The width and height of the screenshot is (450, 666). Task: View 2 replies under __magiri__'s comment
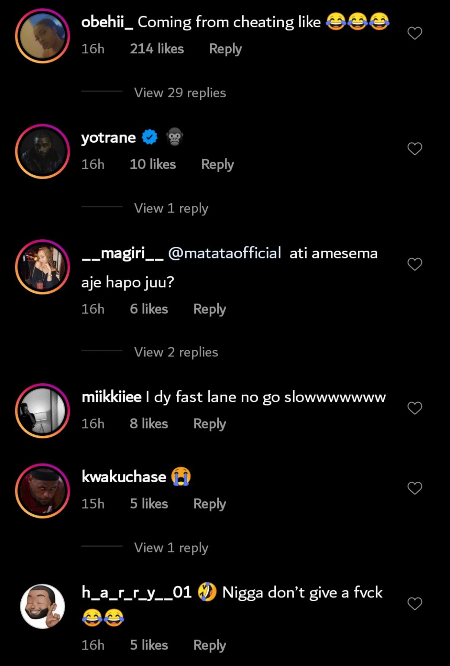coord(176,352)
